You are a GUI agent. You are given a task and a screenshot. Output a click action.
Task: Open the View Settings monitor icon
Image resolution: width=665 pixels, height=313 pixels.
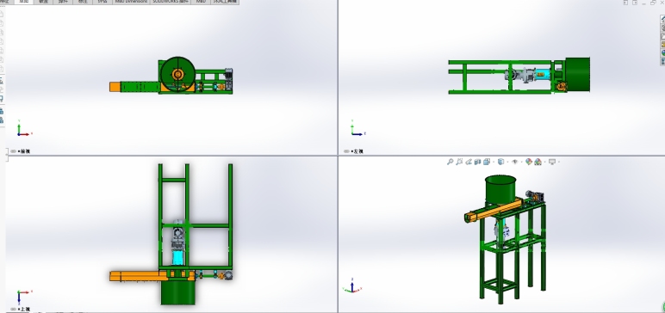pos(552,162)
